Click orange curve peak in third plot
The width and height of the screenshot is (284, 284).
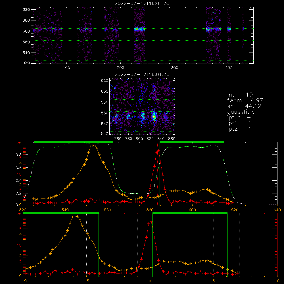pos(95,145)
